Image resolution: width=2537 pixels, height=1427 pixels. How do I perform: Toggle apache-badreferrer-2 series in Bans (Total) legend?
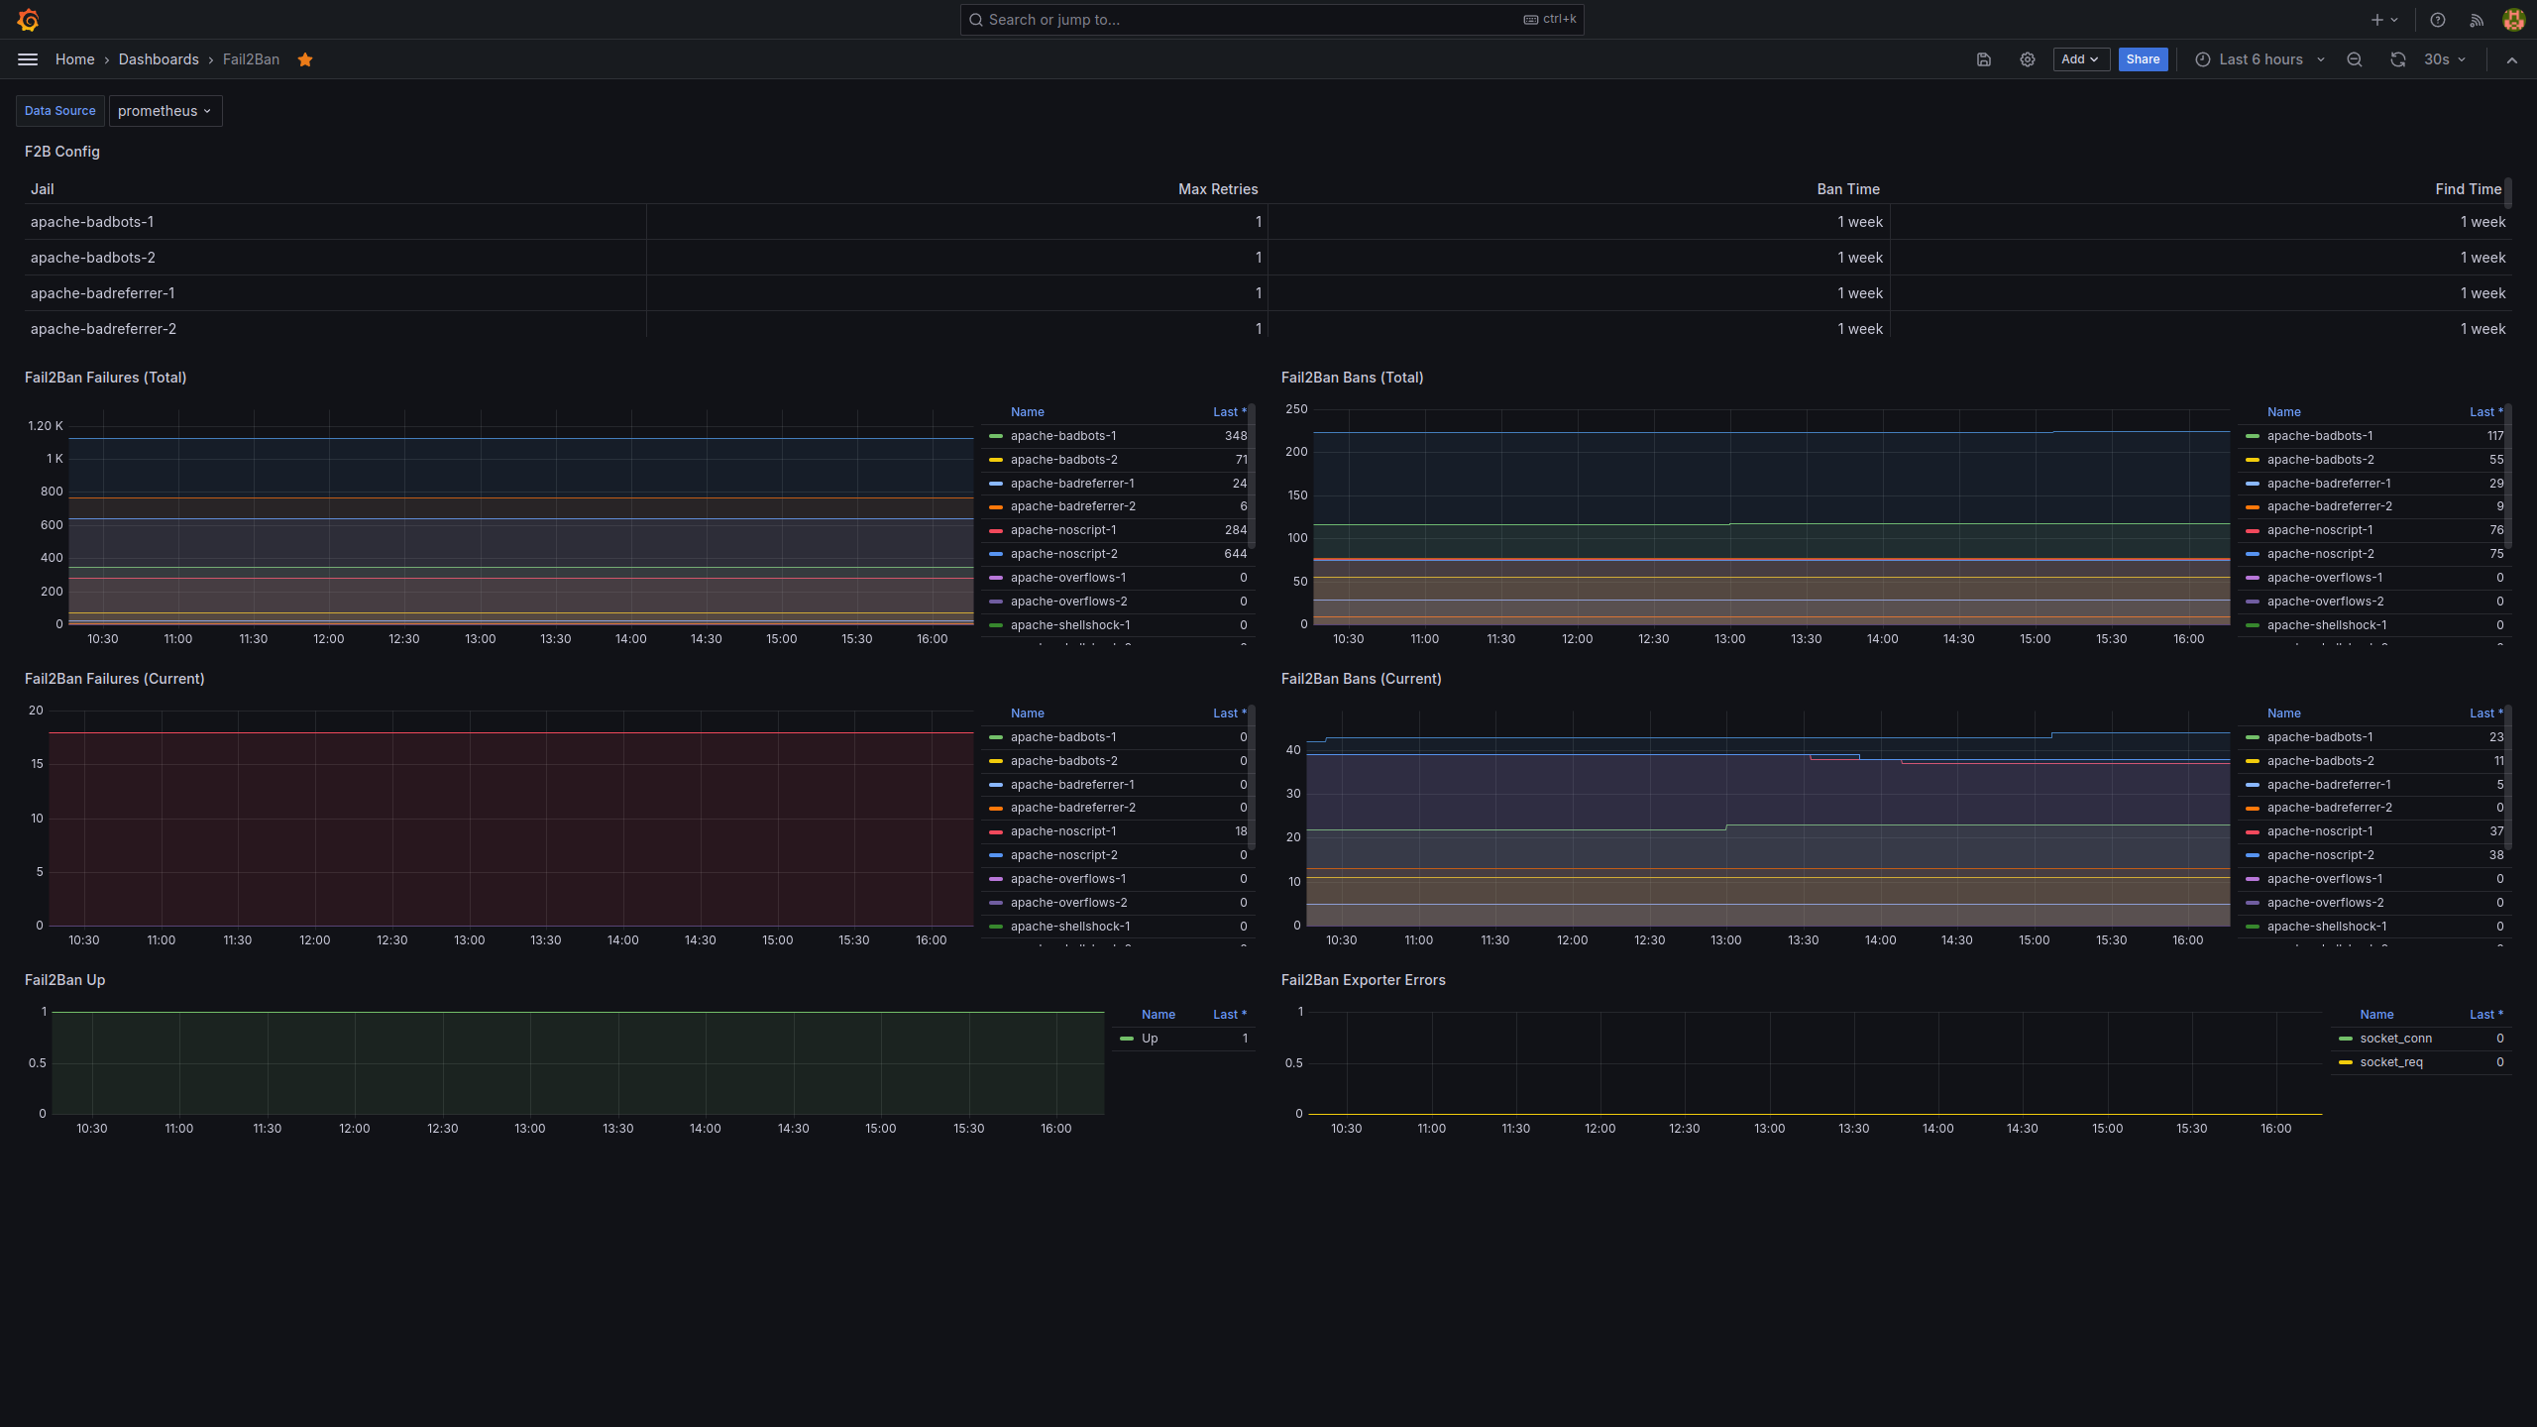click(x=2330, y=506)
